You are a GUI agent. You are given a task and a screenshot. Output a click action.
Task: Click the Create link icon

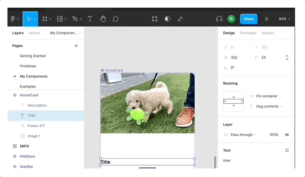(x=180, y=19)
